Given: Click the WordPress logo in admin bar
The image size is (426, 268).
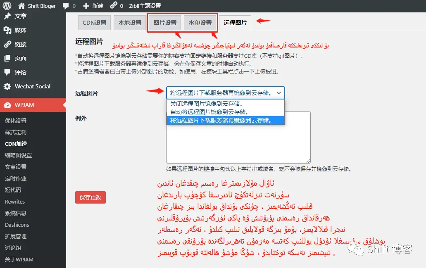Looking at the screenshot, I should tap(7, 6).
